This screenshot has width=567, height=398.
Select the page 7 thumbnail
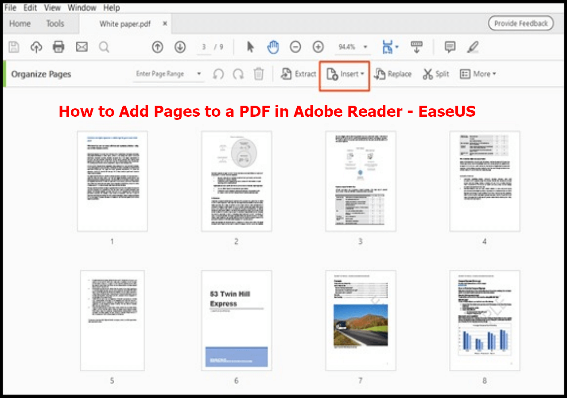pos(361,320)
